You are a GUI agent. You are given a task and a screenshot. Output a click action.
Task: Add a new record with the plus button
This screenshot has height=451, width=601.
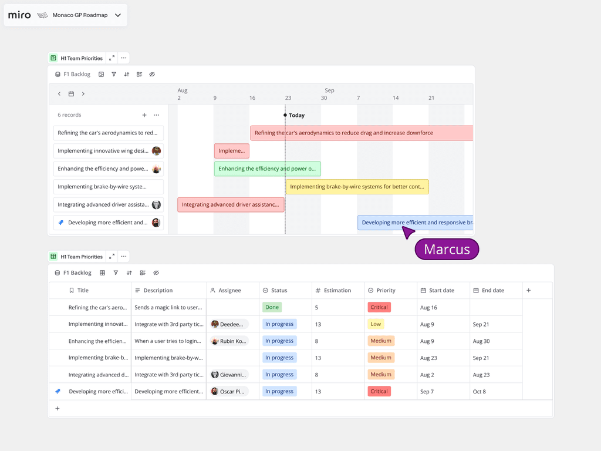(144, 115)
